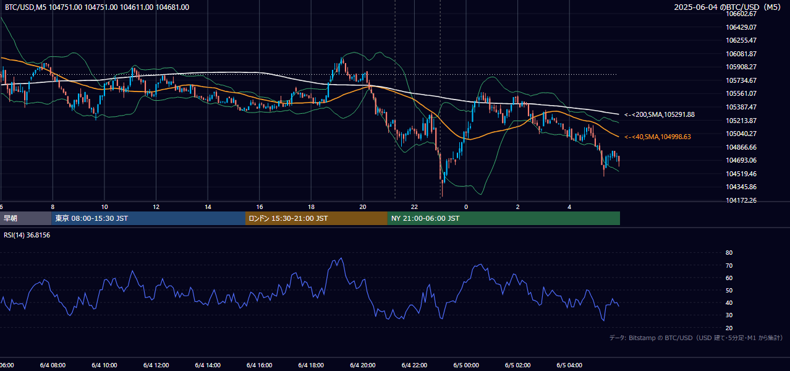Viewport: 790px width, 371px height.
Task: Click the 6/5 04:00 bottom time label
Action: point(569,365)
